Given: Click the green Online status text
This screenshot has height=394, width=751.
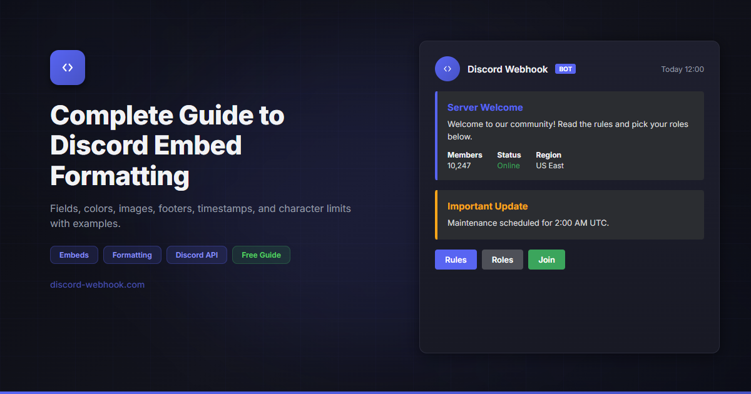Looking at the screenshot, I should click(x=508, y=165).
